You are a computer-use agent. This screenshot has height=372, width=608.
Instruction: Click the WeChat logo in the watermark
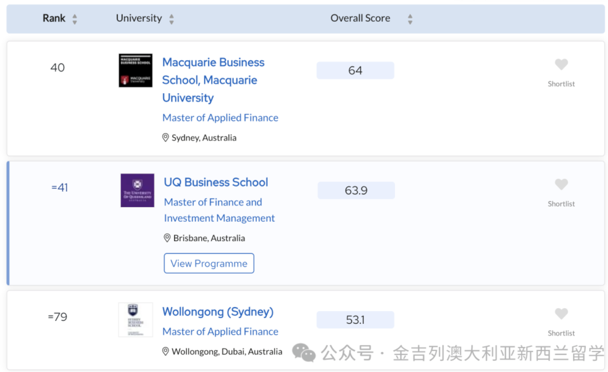303,353
